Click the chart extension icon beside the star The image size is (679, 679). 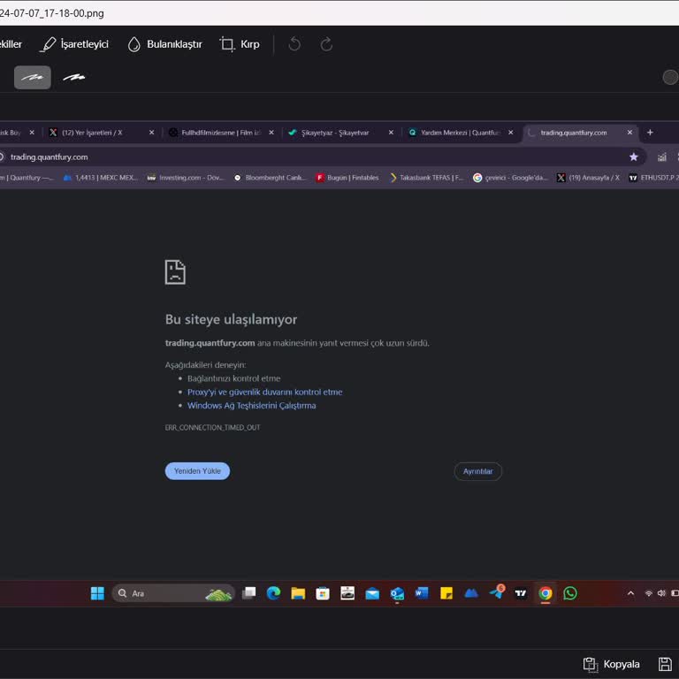point(662,157)
